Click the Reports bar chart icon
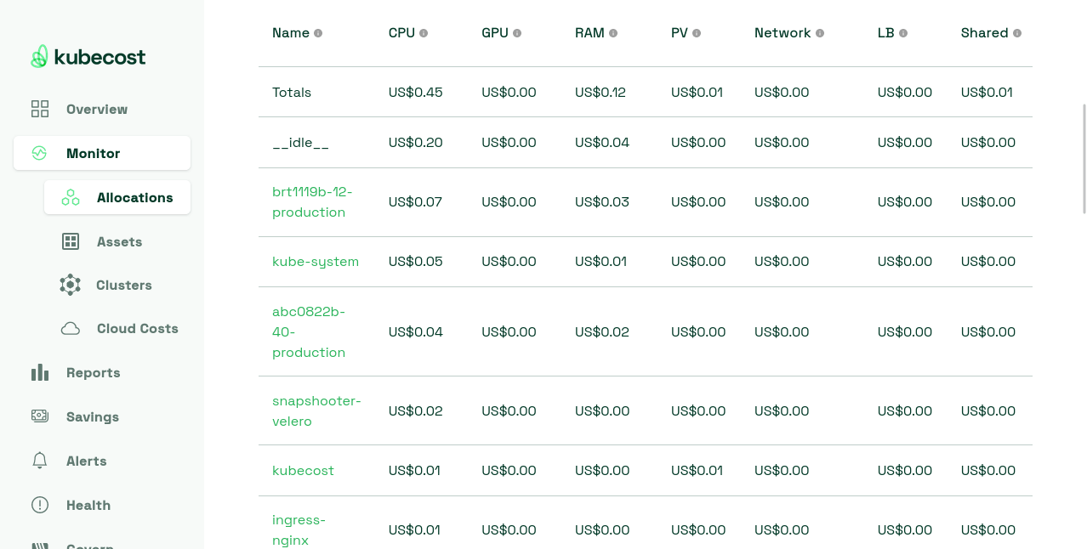1087x549 pixels. coord(40,372)
